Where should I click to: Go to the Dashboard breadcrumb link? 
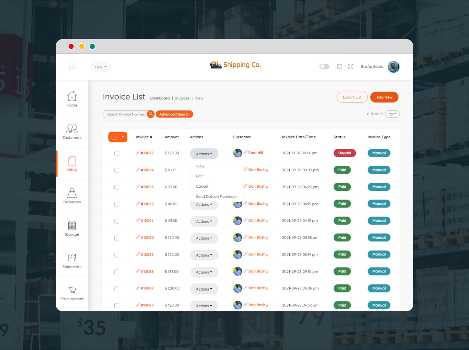pos(160,98)
